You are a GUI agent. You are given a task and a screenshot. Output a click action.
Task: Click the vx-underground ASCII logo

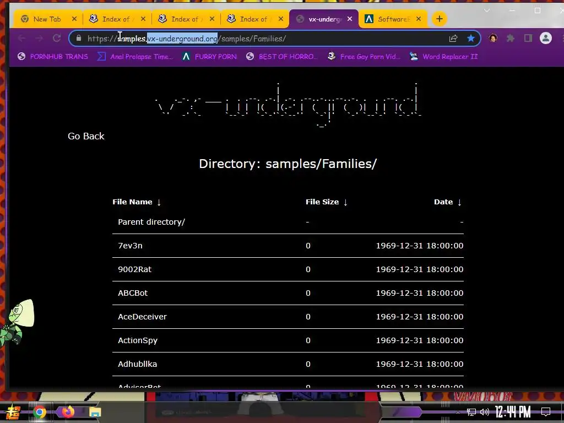tap(289, 105)
